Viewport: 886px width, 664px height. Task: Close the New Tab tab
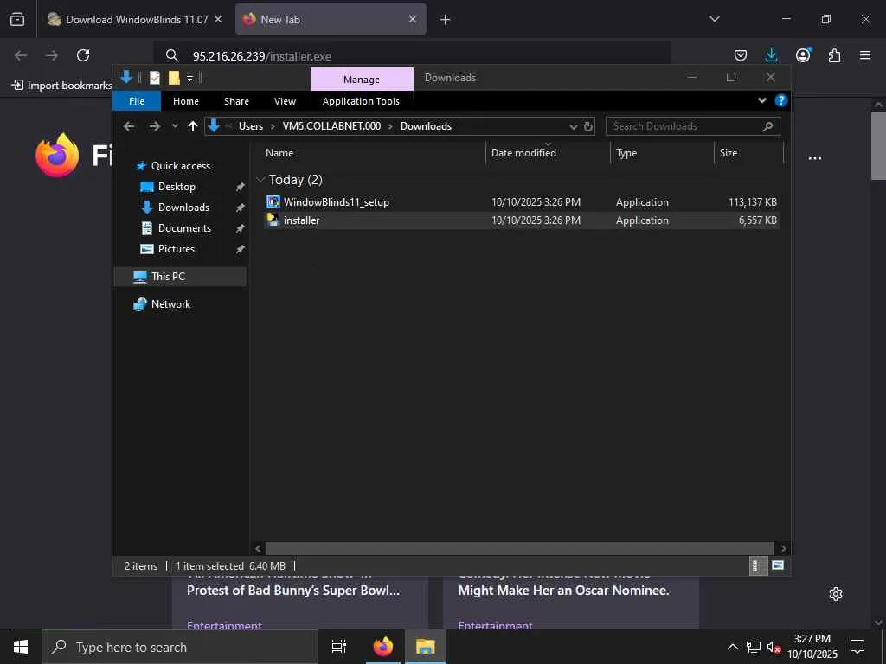(x=413, y=19)
